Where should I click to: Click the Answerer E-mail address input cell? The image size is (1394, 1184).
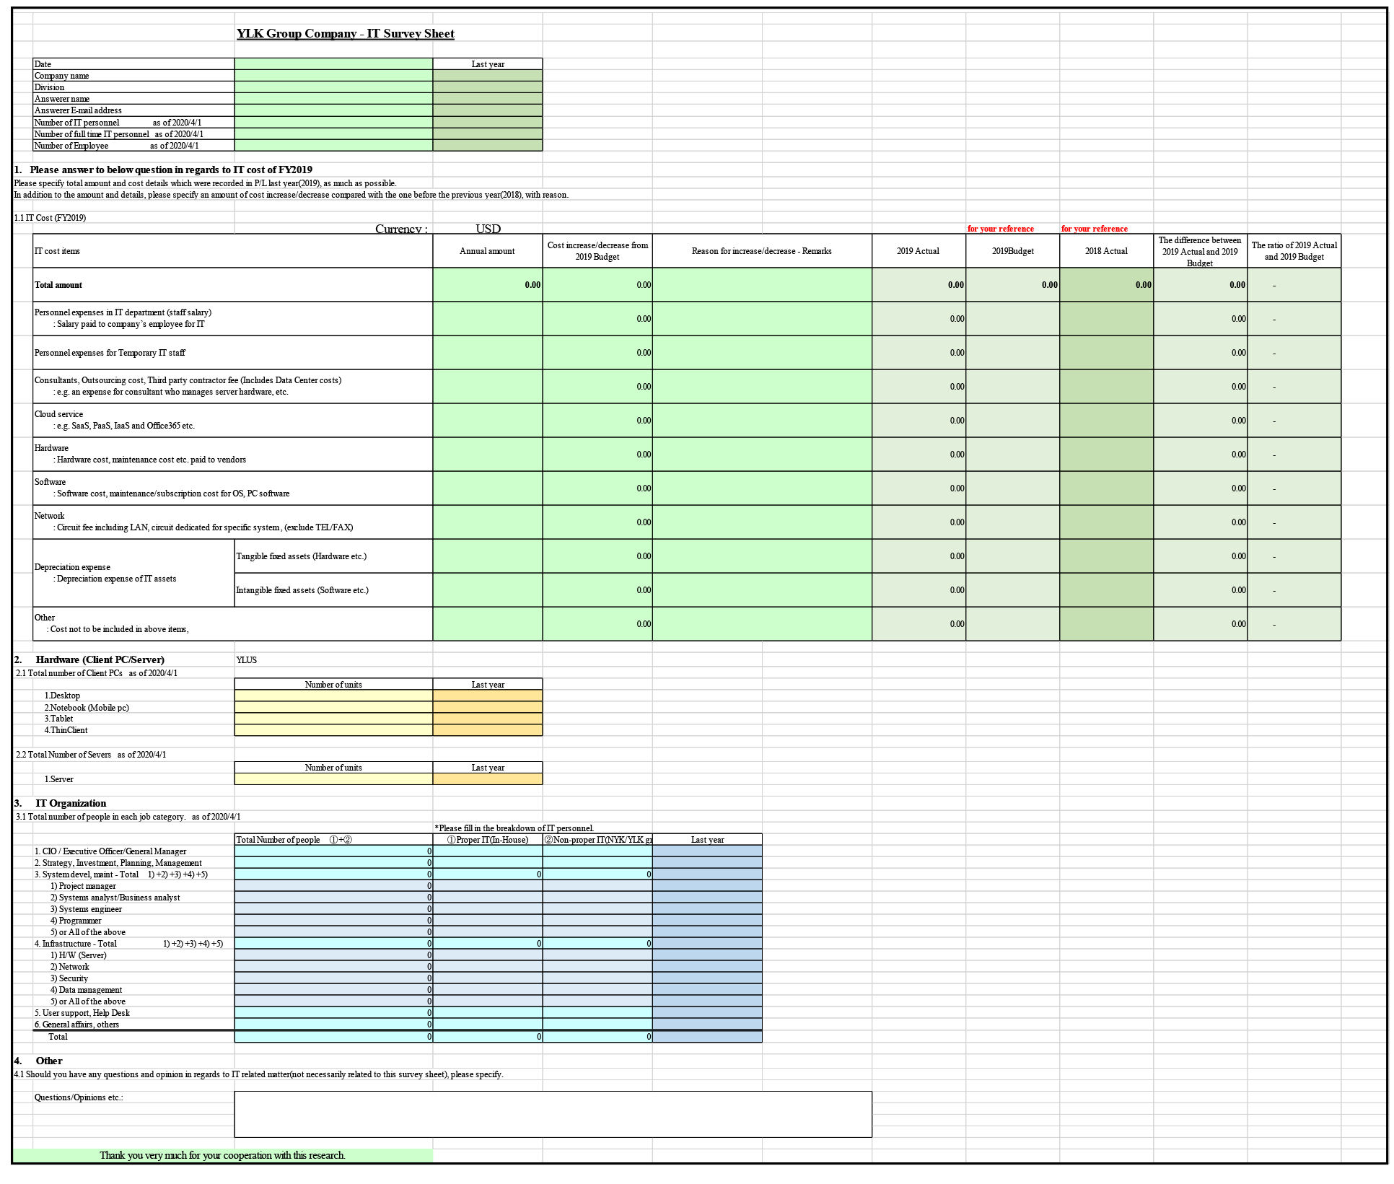click(x=333, y=110)
